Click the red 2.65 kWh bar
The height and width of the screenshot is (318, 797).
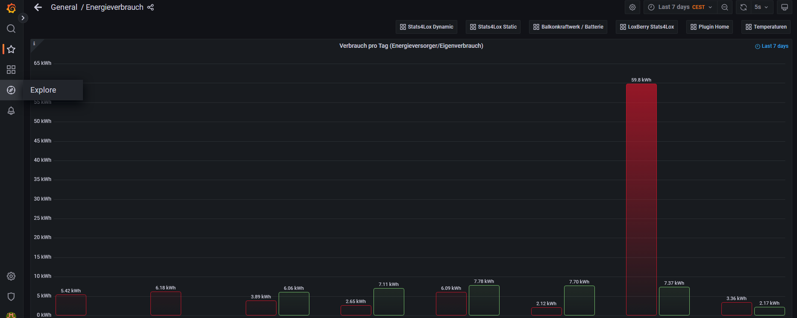(x=356, y=310)
